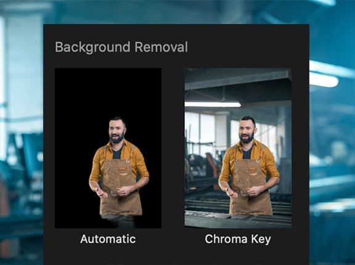Click the "Background Removal" panel heading
The width and height of the screenshot is (355, 265).
(x=121, y=47)
